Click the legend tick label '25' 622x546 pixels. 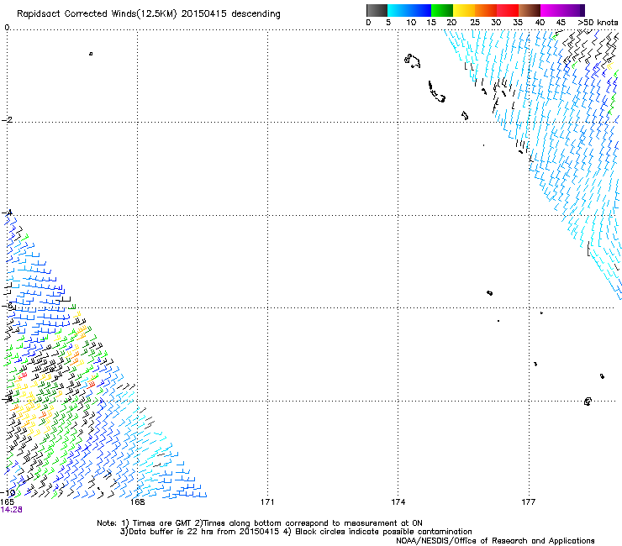click(475, 23)
